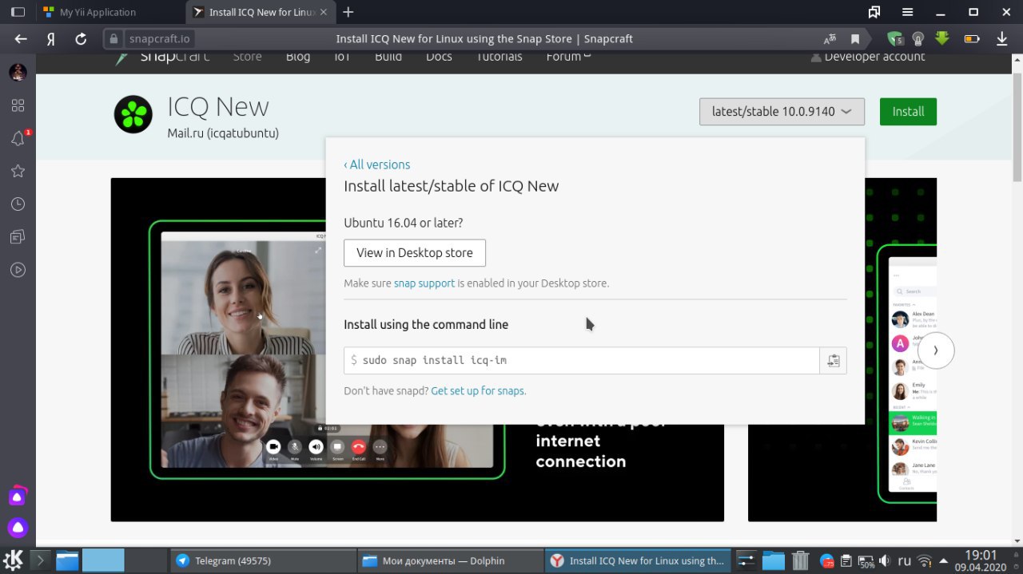Open the Tutorials nav item
Screen dimensions: 1023x574
pyautogui.click(x=500, y=57)
